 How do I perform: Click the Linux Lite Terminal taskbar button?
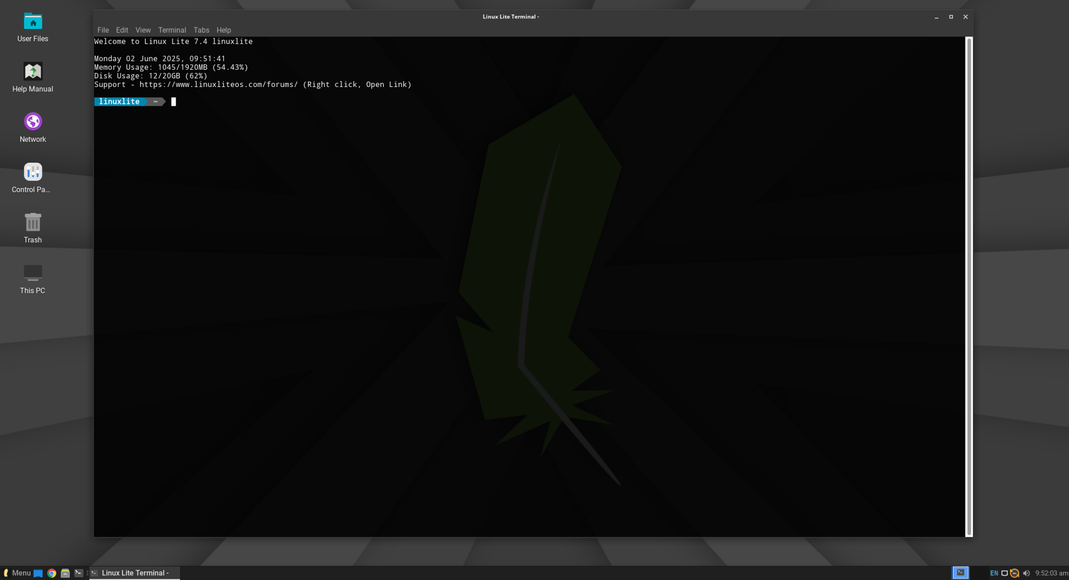pos(134,573)
